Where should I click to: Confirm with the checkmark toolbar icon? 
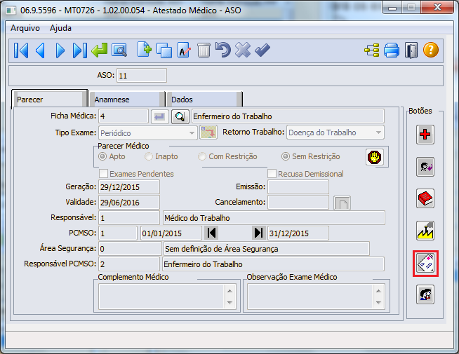pyautogui.click(x=262, y=50)
